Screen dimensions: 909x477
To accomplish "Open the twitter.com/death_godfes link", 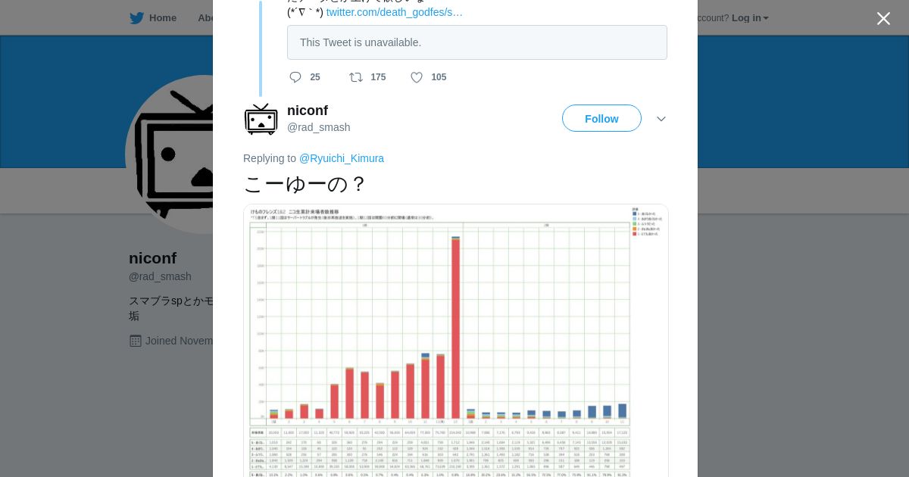I will tap(395, 12).
